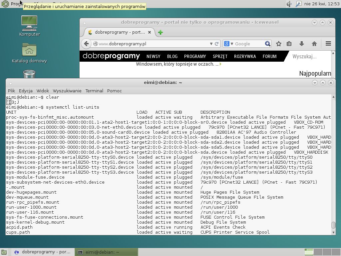
Task: Click the terminal scrollbar down arrow
Action: click(333, 232)
